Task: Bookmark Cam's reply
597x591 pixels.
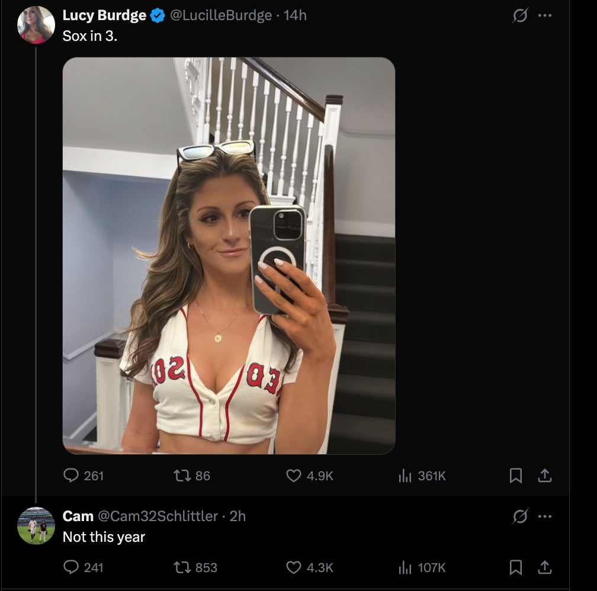Action: pyautogui.click(x=516, y=567)
